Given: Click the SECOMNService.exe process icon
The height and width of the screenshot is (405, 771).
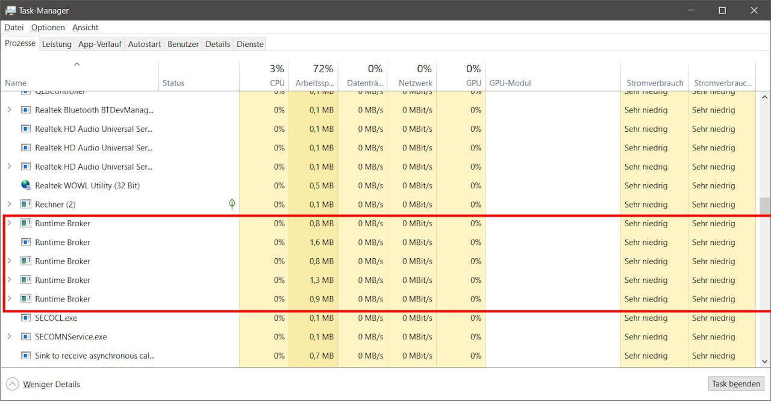Looking at the screenshot, I should coord(25,337).
